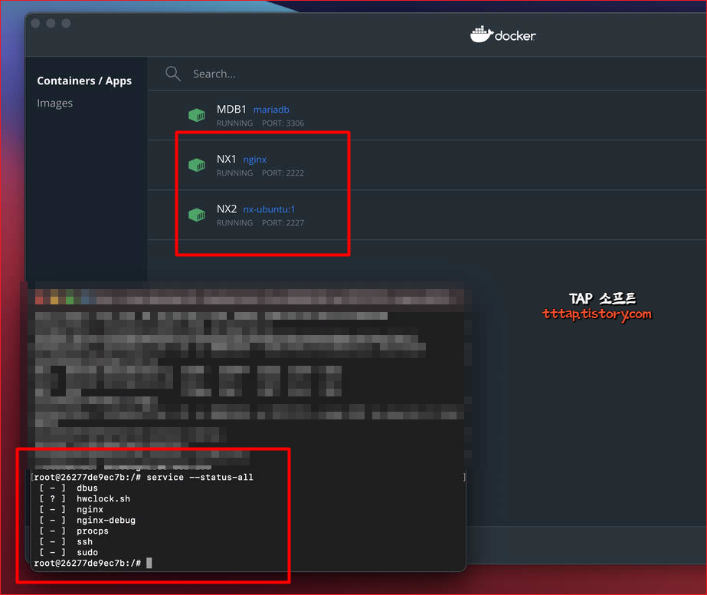
Task: Open the nginx image link
Action: (x=255, y=159)
